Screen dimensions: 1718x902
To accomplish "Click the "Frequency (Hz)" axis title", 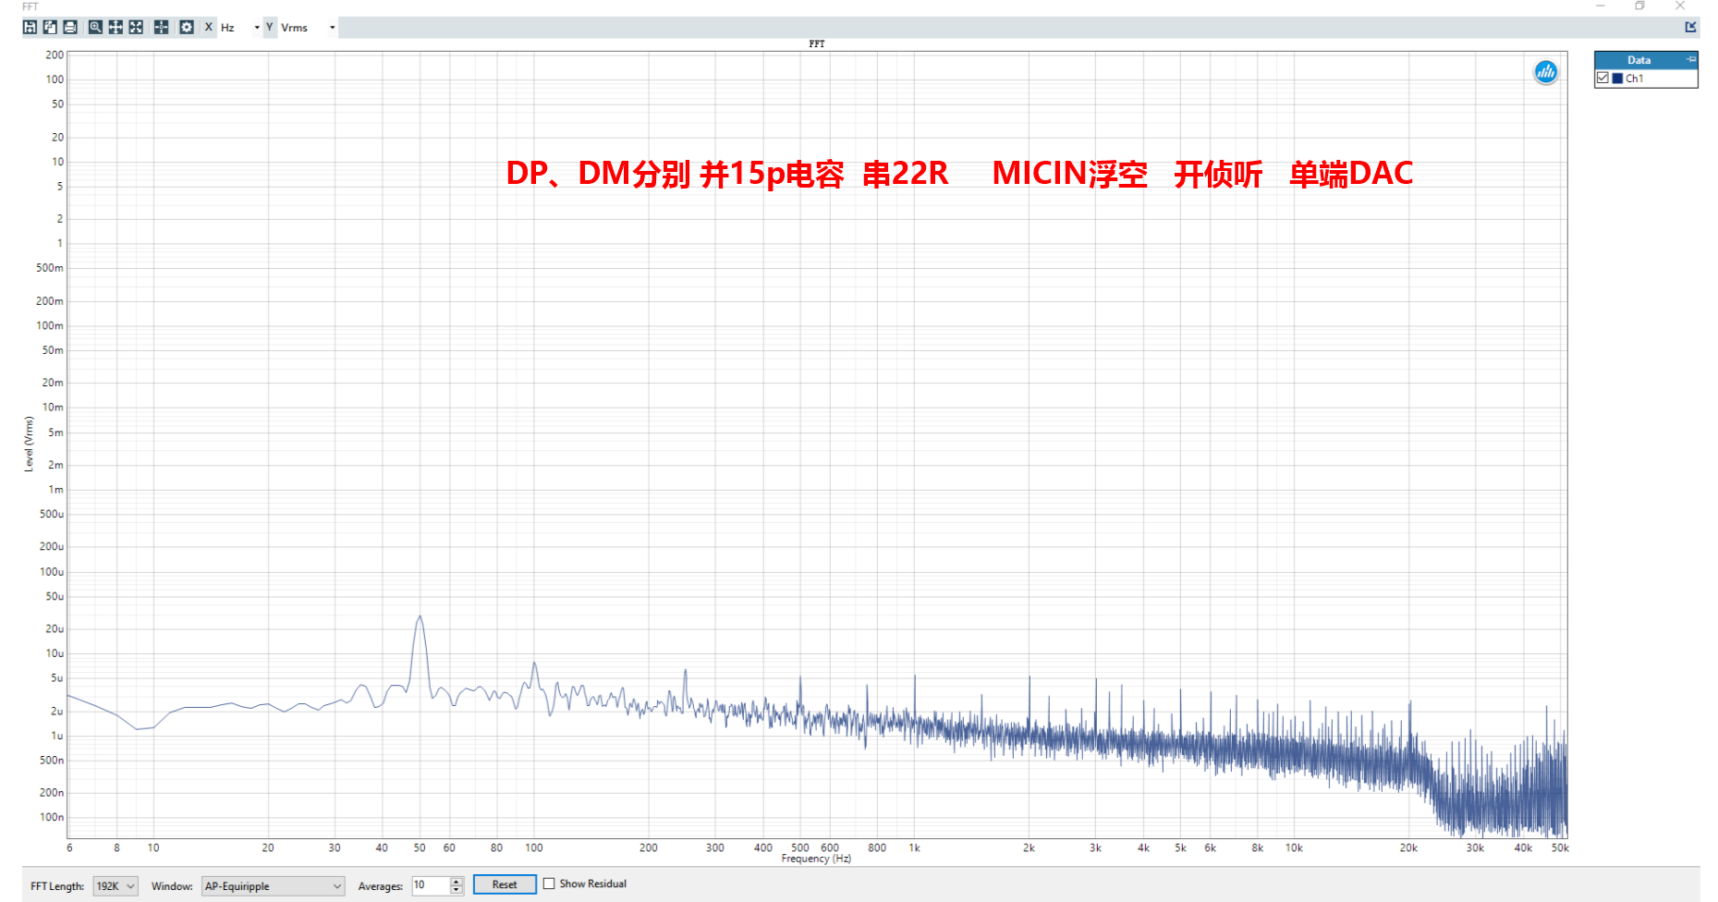I will click(816, 859).
